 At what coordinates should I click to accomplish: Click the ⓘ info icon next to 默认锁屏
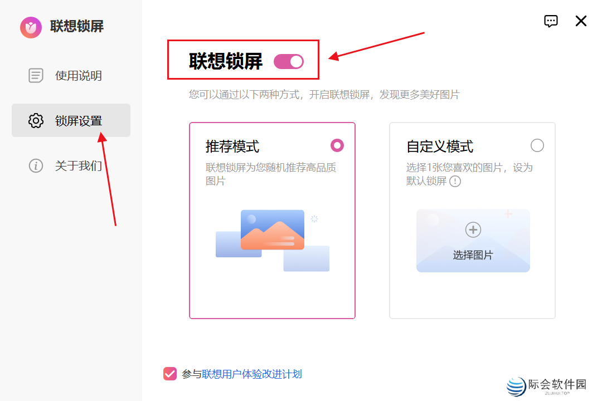[x=455, y=182]
